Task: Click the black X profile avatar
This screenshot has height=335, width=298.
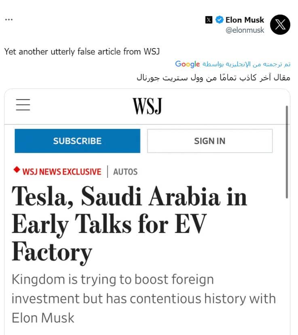Action: tap(280, 24)
